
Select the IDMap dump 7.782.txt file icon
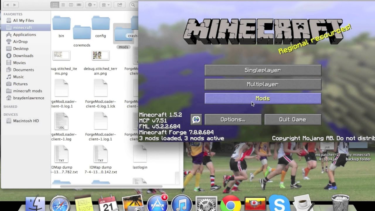pyautogui.click(x=61, y=154)
